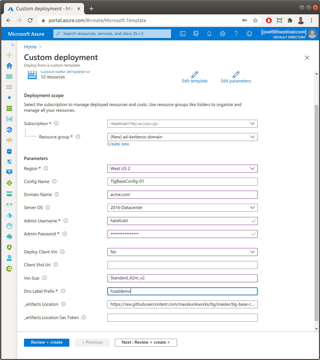Open Virtual machines in the sidebar
The image size is (320, 360).
click(x=9, y=172)
